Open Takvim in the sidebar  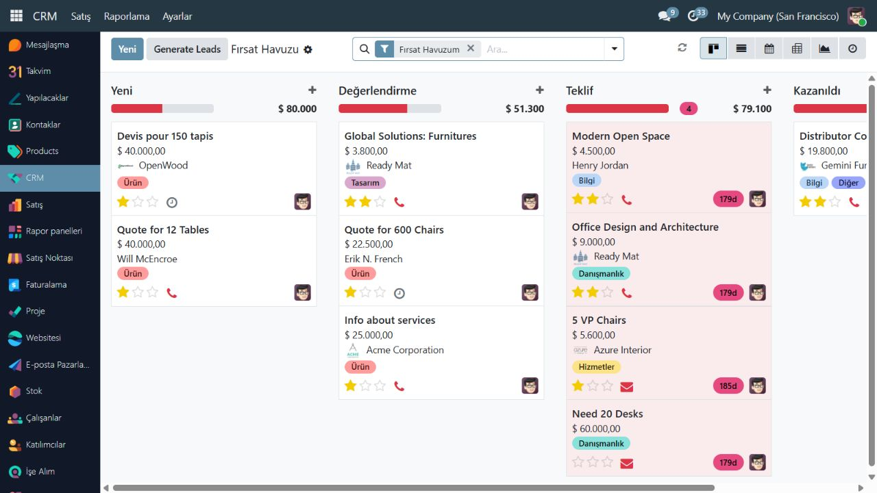click(50, 71)
